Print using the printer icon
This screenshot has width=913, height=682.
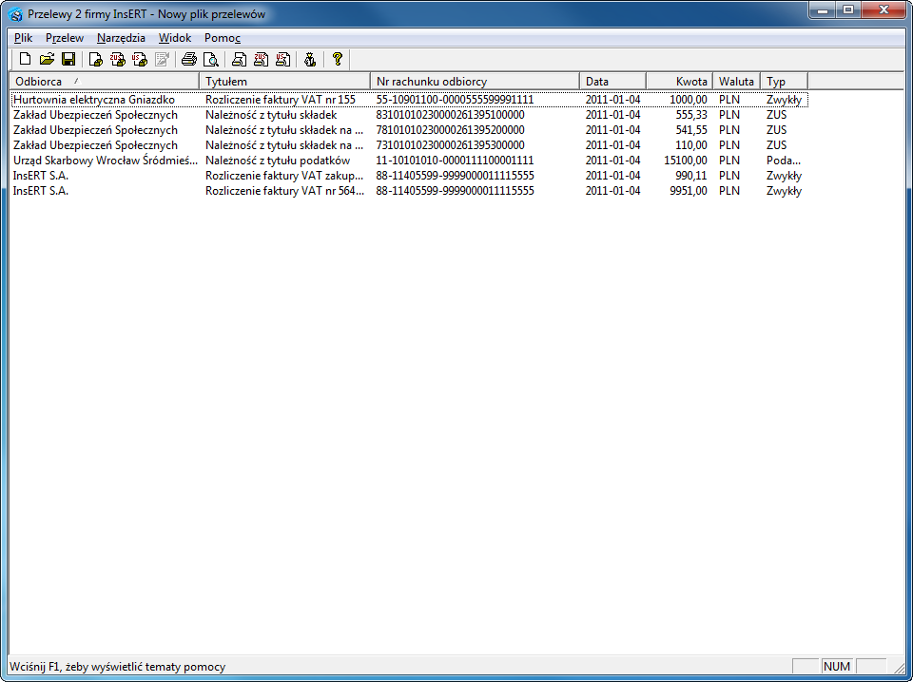(x=188, y=59)
